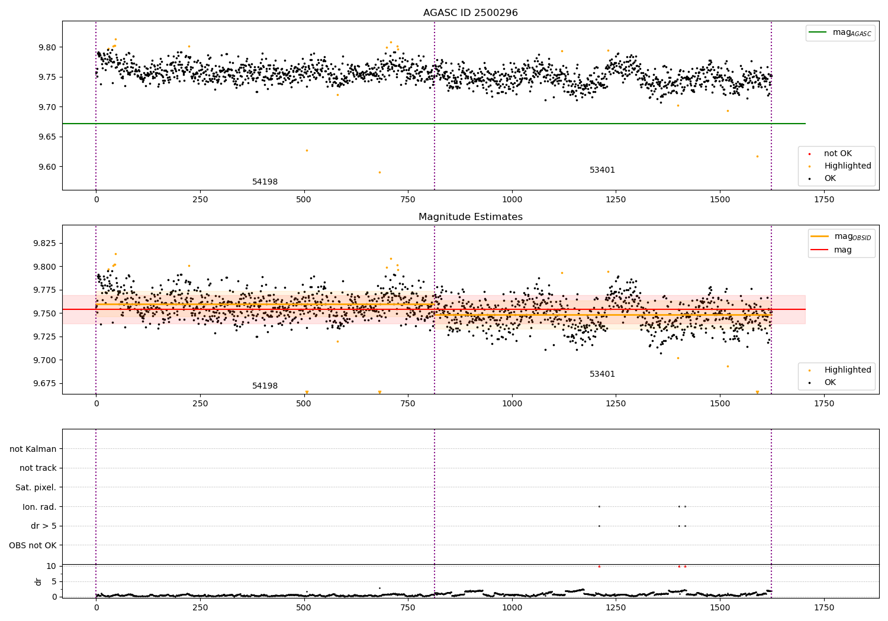The height and width of the screenshot is (621, 888).
Task: Click the "54198" label in the top plot
Action: click(265, 182)
